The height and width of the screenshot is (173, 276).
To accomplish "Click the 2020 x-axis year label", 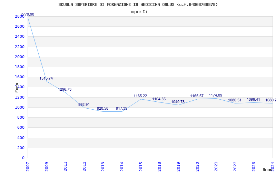I will pyautogui.click(x=197, y=167).
